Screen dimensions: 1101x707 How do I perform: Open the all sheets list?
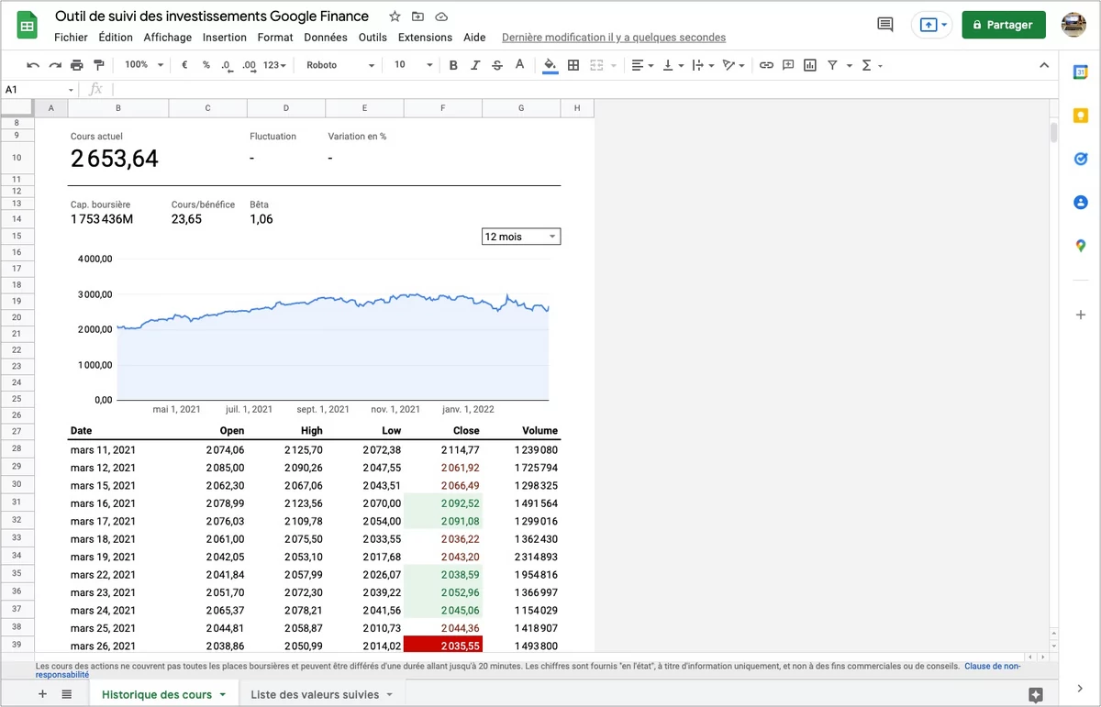tap(66, 694)
